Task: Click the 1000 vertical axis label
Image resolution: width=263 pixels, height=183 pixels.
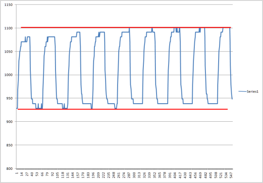Action: [8, 75]
